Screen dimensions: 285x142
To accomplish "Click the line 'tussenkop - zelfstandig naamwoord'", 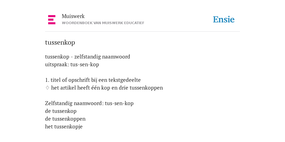I will (88, 57).
